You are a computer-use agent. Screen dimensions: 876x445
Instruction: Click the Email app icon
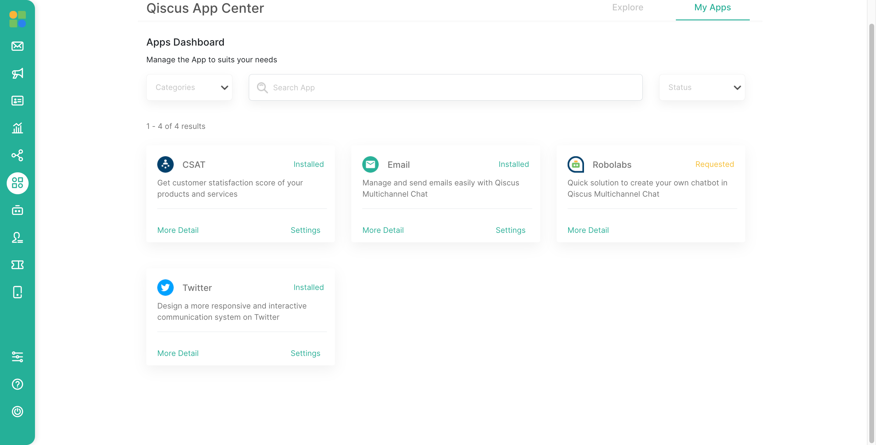[370, 164]
